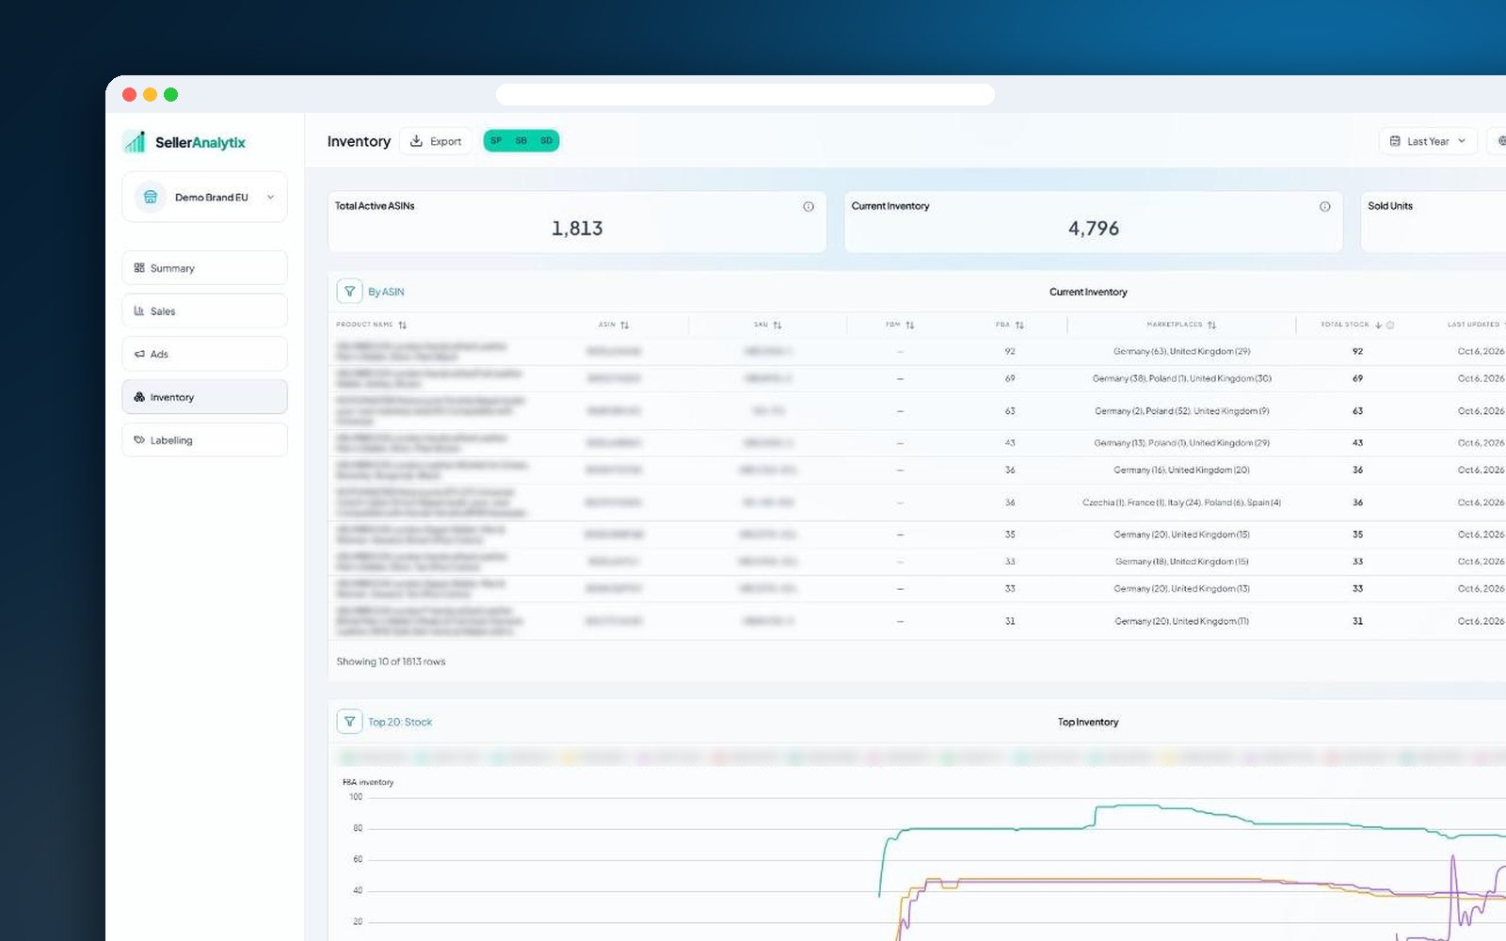Open the Total Active ASINs info icon
This screenshot has width=1506, height=941.
point(809,206)
